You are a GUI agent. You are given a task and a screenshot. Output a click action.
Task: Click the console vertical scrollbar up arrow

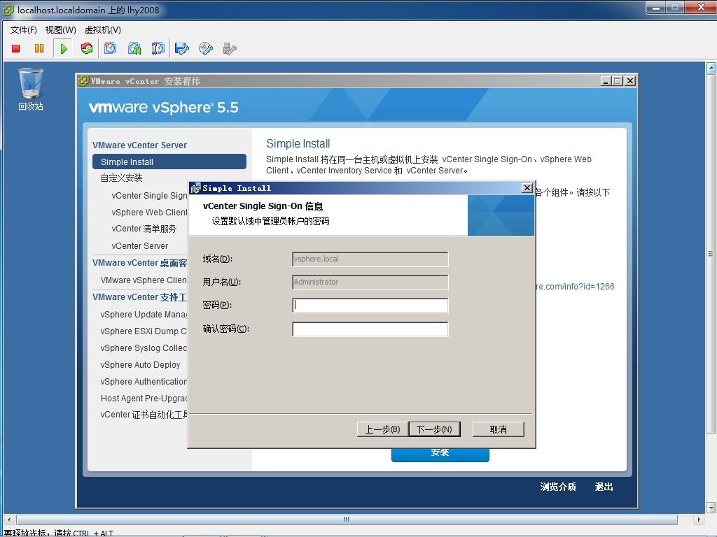711,68
